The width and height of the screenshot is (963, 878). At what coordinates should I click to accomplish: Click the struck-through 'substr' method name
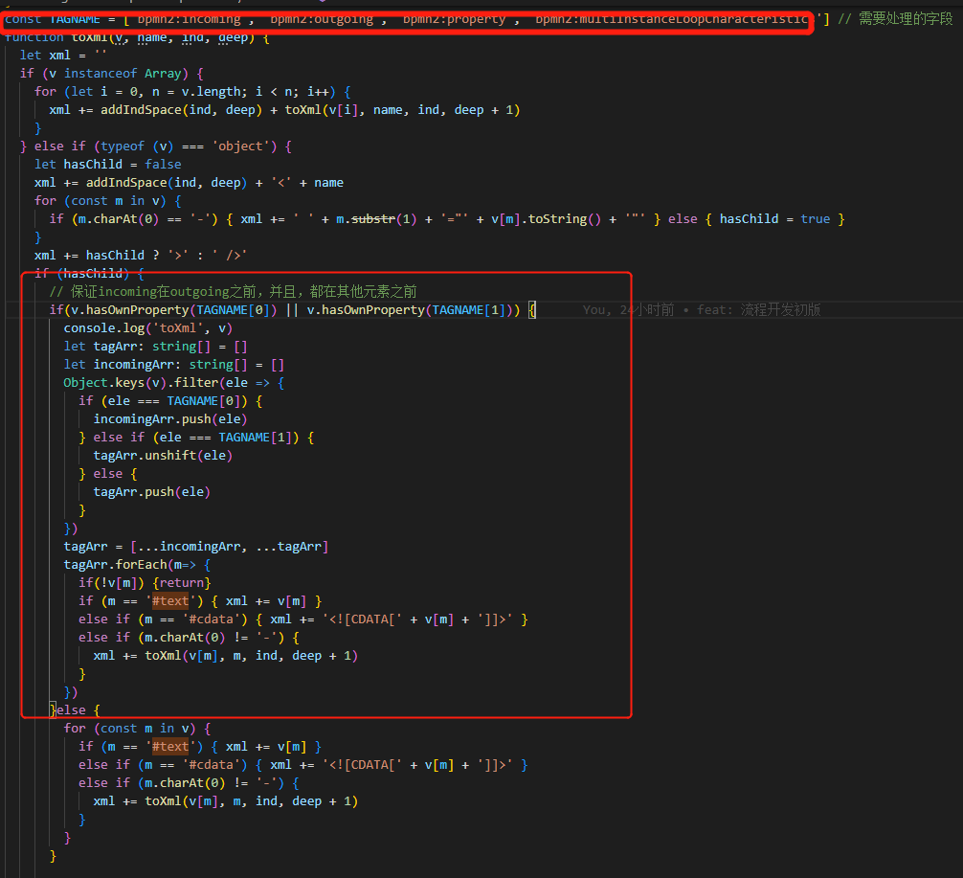pos(372,219)
